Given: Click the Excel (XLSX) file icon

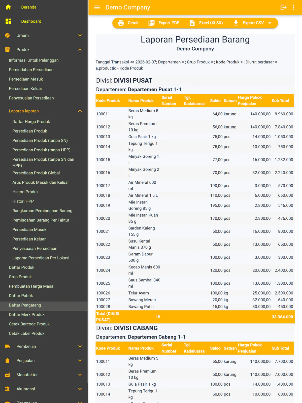Looking at the screenshot, I should point(192,23).
